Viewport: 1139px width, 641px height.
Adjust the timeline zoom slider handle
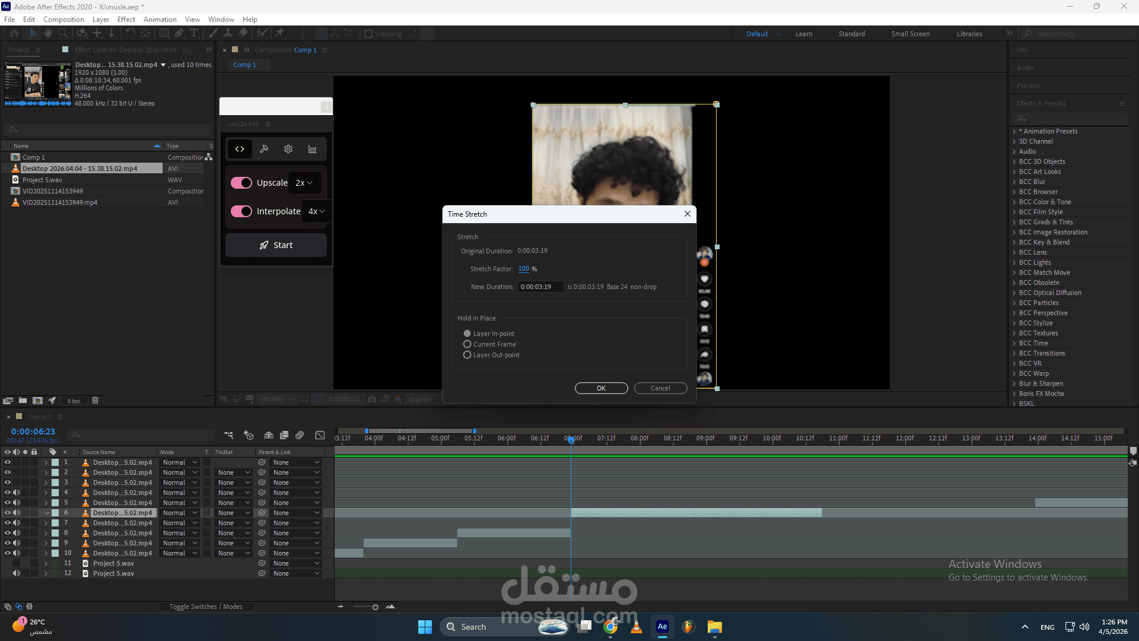point(375,607)
